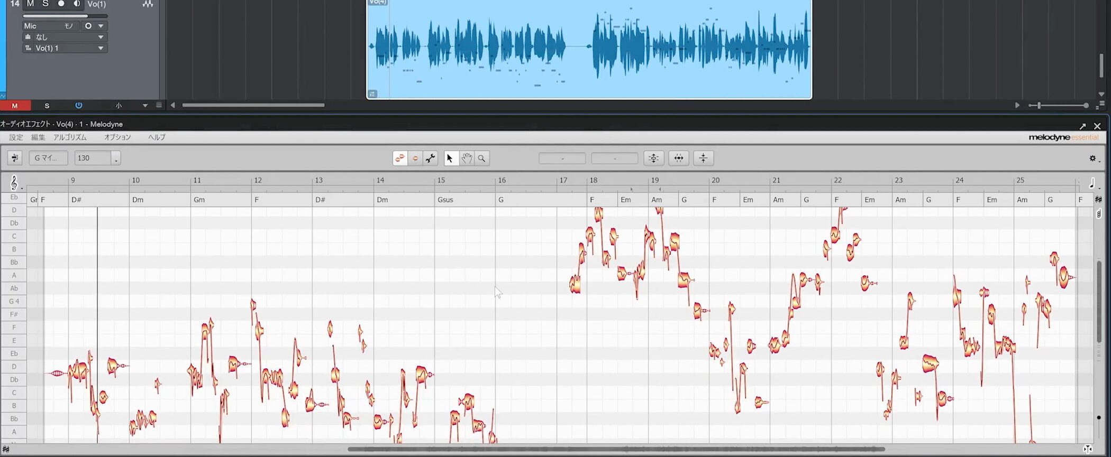Viewport: 1111px width, 457px height.
Task: Select the hand scroll tool
Action: coord(466,158)
